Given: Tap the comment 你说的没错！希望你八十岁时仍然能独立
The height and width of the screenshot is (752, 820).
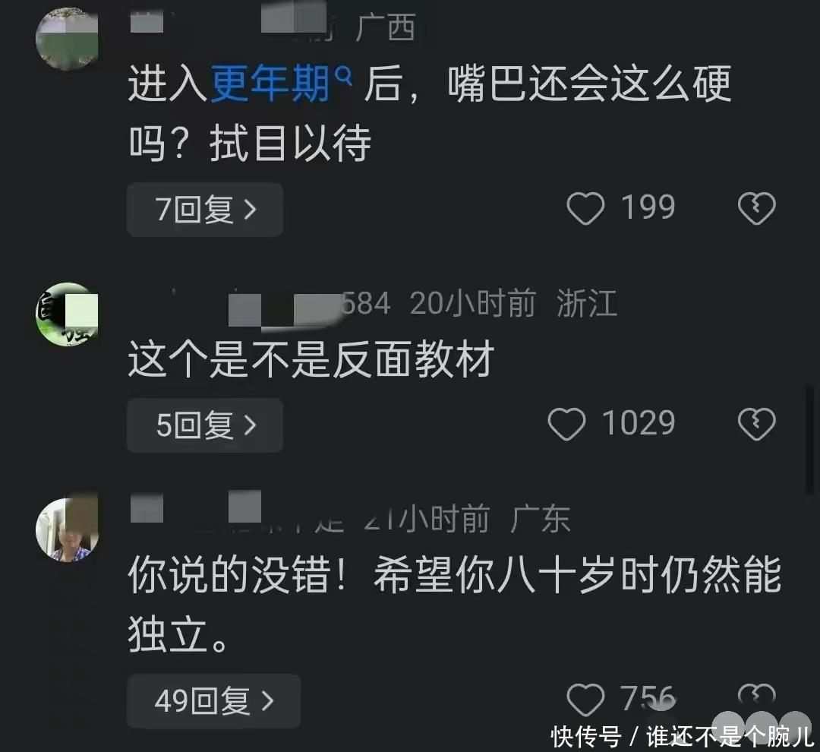Looking at the screenshot, I should pyautogui.click(x=455, y=605).
